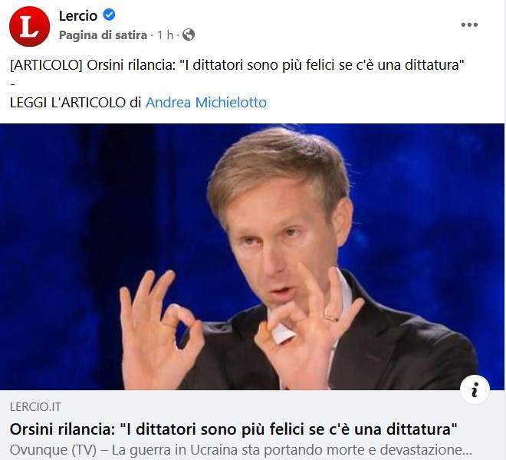This screenshot has width=506, height=460.
Task: Click the LERCIO.IT source domain label
Action: (35, 407)
